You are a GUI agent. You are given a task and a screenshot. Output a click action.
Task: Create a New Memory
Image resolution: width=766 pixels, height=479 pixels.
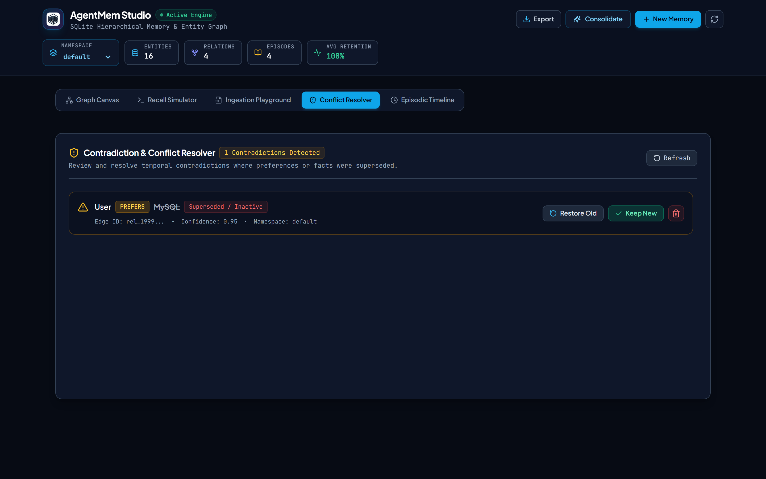pyautogui.click(x=668, y=19)
